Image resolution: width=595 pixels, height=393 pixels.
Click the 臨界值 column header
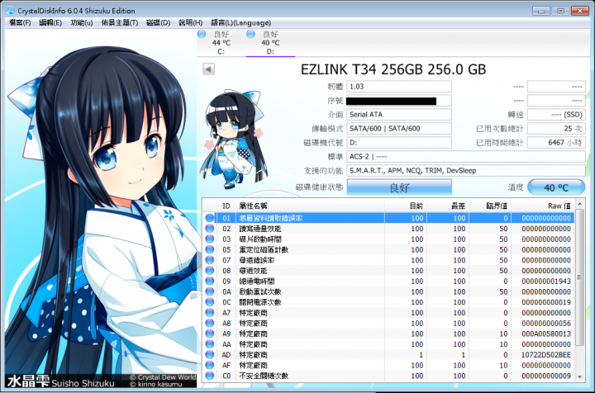(490, 206)
